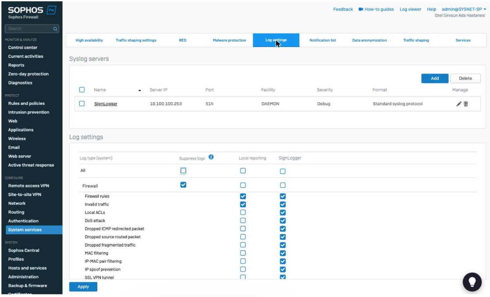Open Active threat response
This screenshot has width=490, height=297.
click(31, 165)
